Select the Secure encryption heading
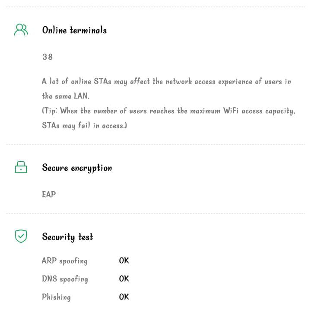 tap(77, 168)
